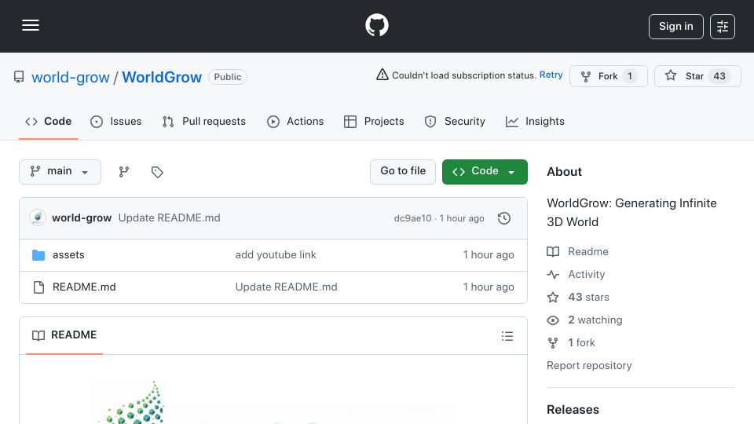Open the Pull requests tab
Image resolution: width=754 pixels, height=424 pixels.
tap(204, 122)
